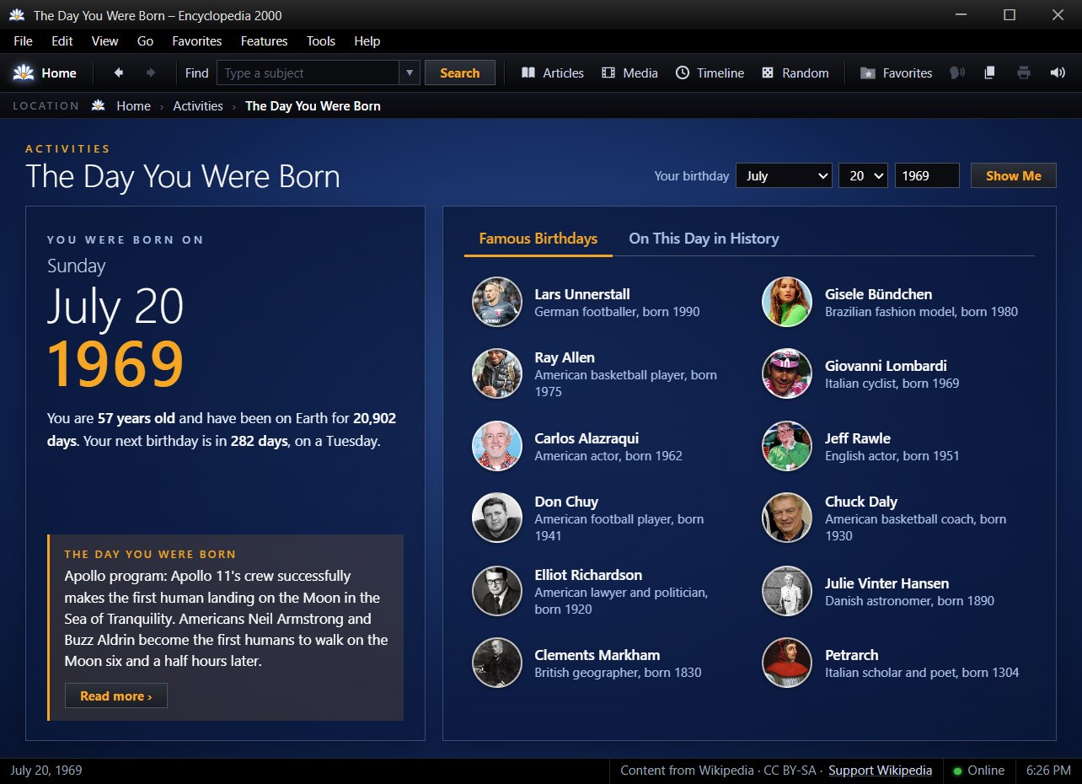Click the Show Me button

pyautogui.click(x=1014, y=176)
